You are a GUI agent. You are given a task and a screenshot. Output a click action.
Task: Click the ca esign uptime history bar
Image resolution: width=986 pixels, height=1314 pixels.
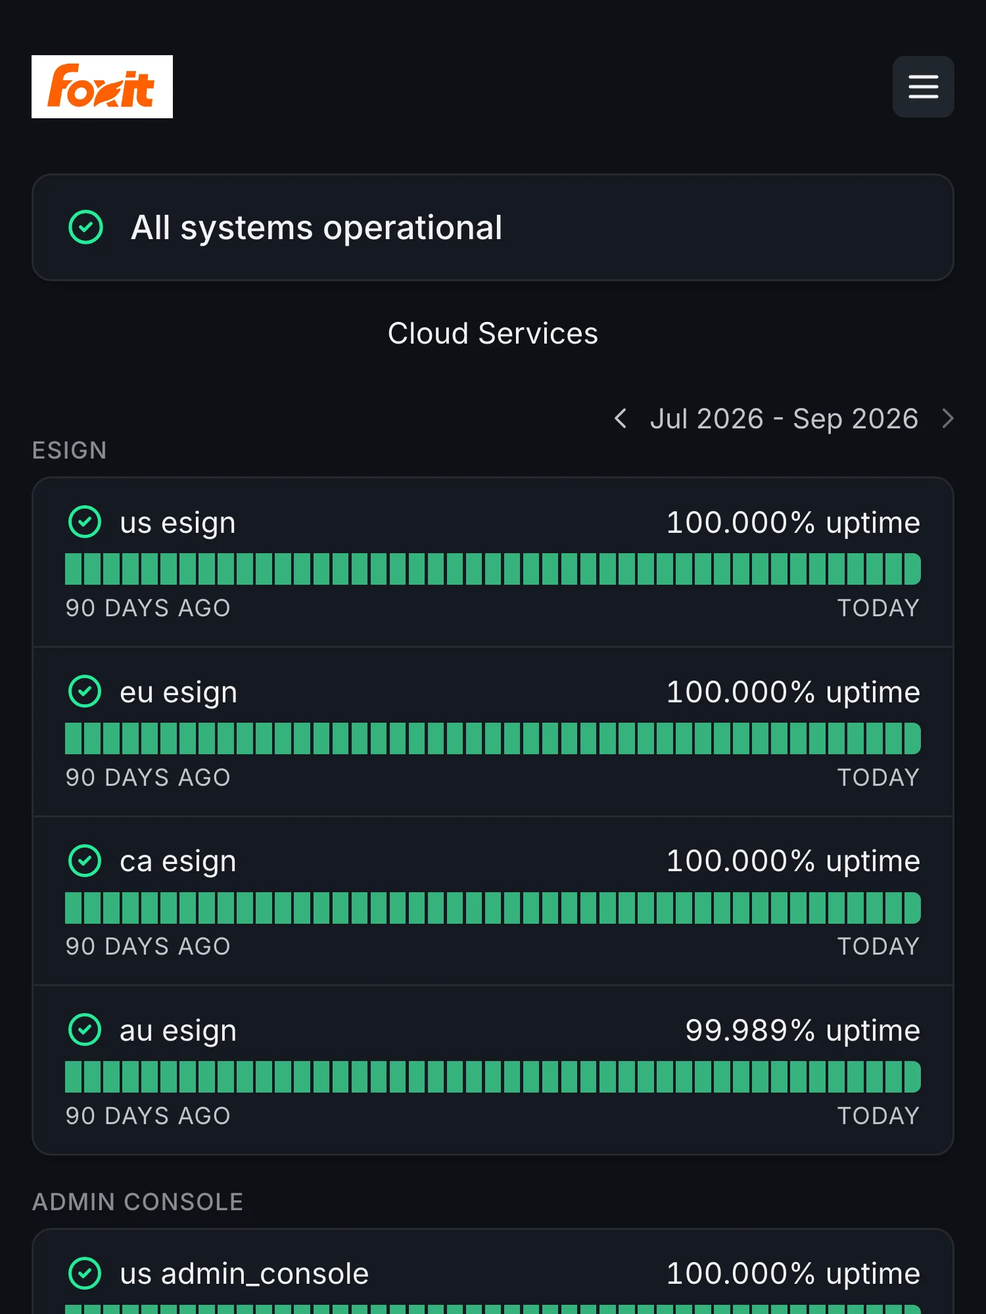pos(493,908)
